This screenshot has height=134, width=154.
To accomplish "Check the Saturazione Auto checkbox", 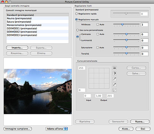I will tap(98, 48).
